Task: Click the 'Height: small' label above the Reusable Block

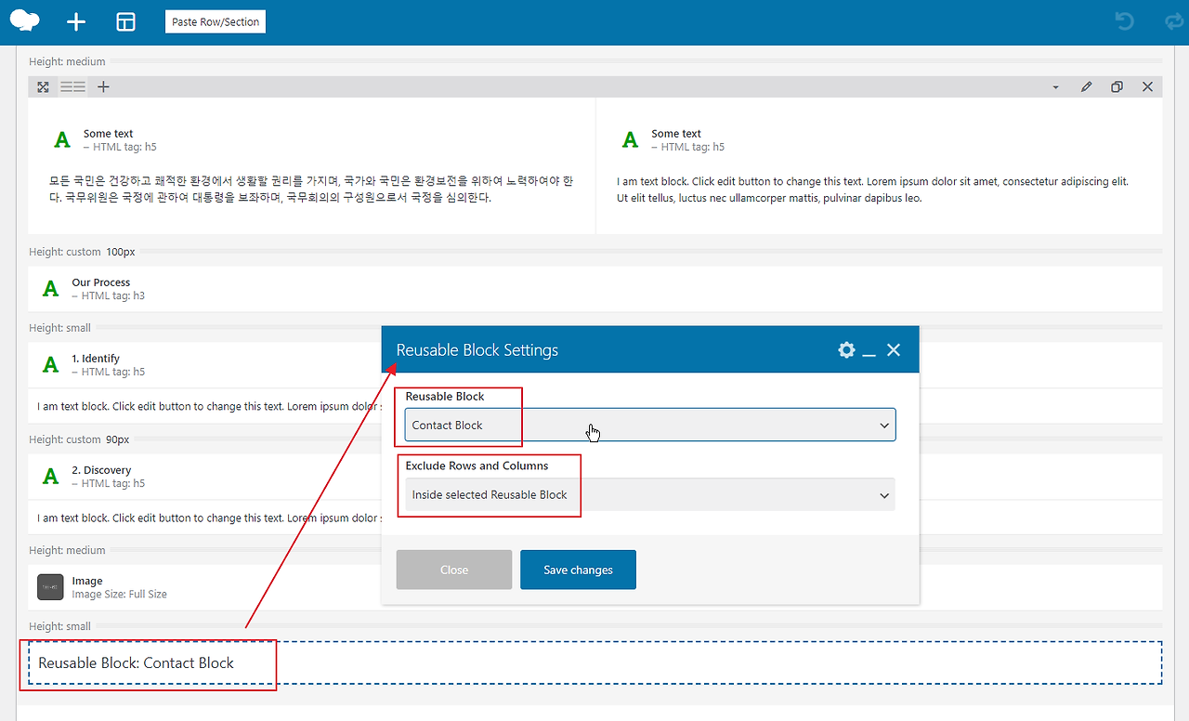Action: click(x=59, y=626)
